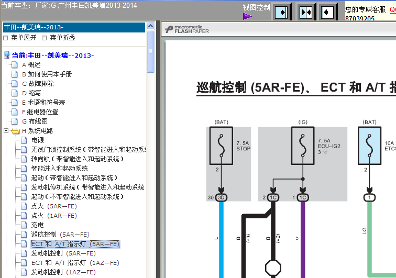
Task: Open 转向锁（带智能进入和起动系统）
Action: [78, 159]
